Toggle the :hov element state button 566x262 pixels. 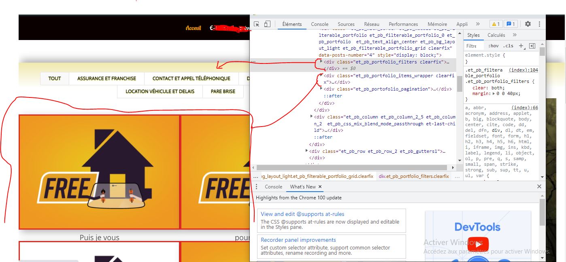pyautogui.click(x=493, y=46)
